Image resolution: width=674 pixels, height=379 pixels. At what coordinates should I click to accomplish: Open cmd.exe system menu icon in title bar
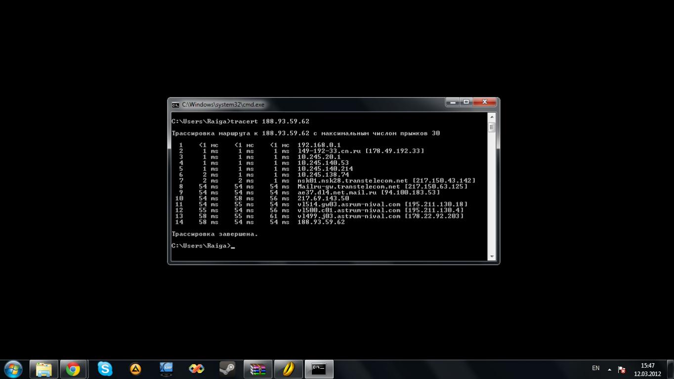coord(175,105)
